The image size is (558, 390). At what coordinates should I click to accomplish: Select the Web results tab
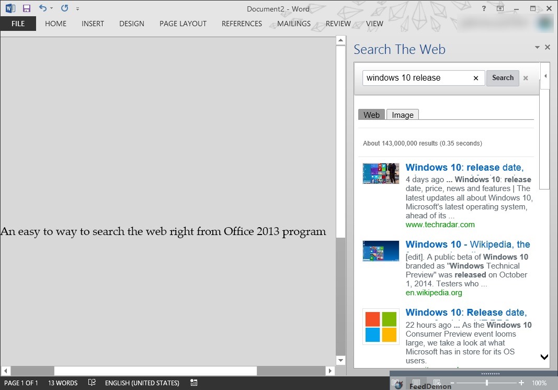371,114
